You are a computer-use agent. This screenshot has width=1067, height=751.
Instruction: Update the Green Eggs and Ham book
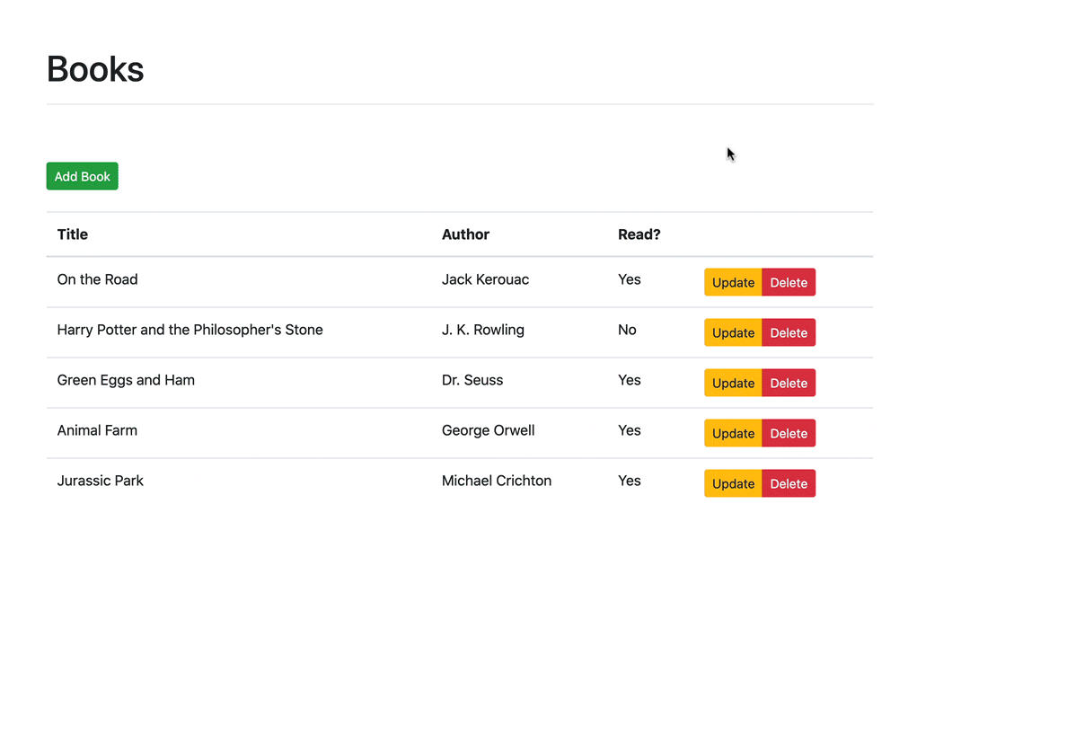click(x=732, y=383)
